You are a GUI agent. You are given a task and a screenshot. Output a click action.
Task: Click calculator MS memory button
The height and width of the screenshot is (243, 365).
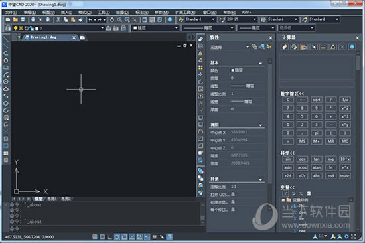coord(302,141)
